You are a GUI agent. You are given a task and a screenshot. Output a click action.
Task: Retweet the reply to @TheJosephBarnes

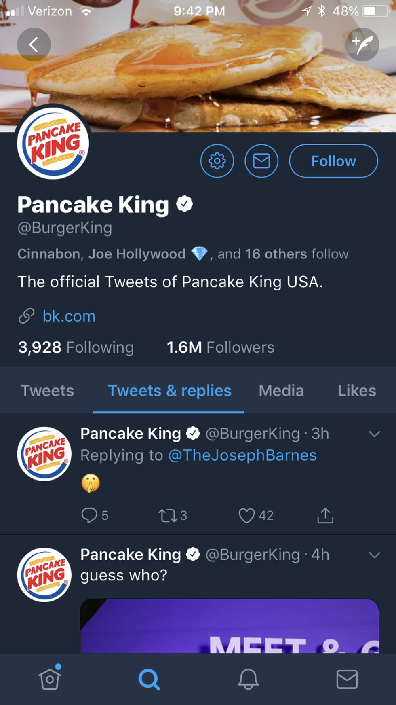[167, 515]
